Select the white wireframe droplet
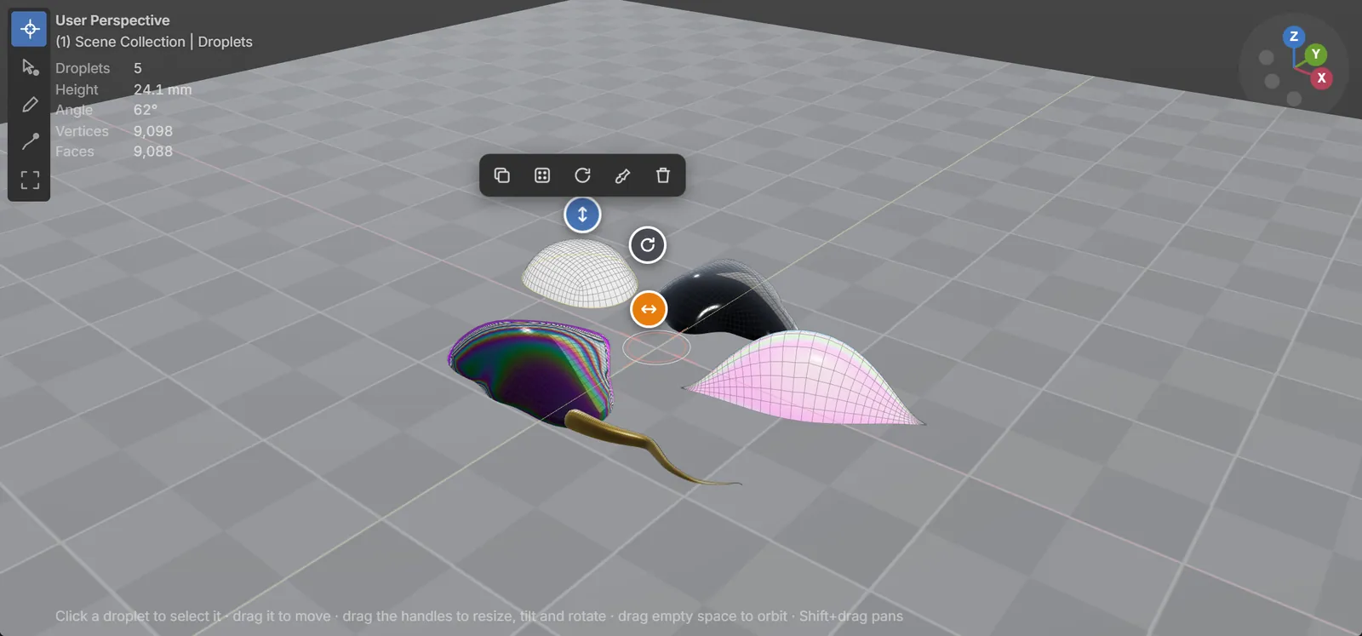 pyautogui.click(x=579, y=273)
